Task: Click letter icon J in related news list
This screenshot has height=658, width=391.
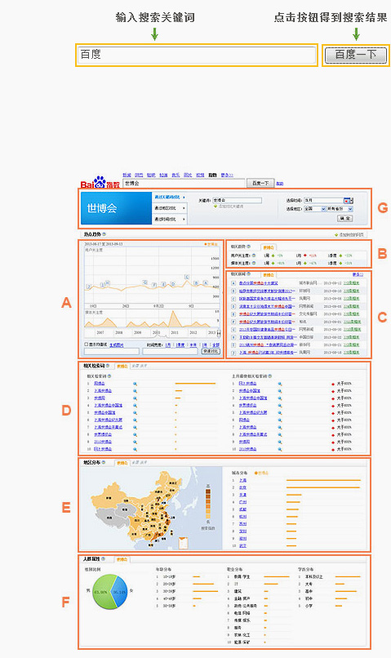Action: point(233,353)
